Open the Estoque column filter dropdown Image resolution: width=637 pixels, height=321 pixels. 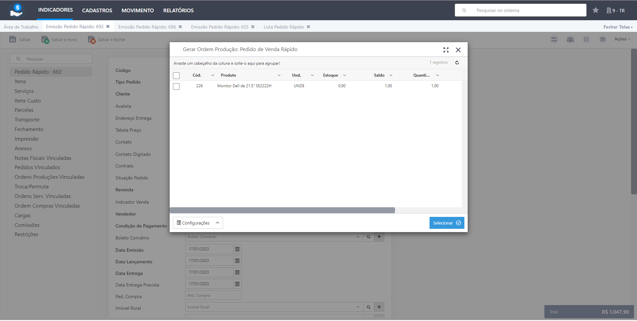click(x=345, y=75)
